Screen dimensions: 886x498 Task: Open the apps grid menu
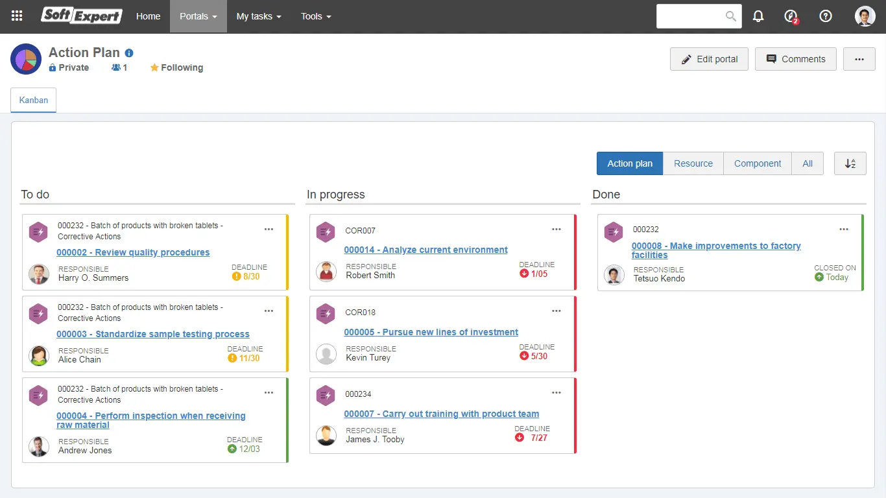(x=16, y=16)
